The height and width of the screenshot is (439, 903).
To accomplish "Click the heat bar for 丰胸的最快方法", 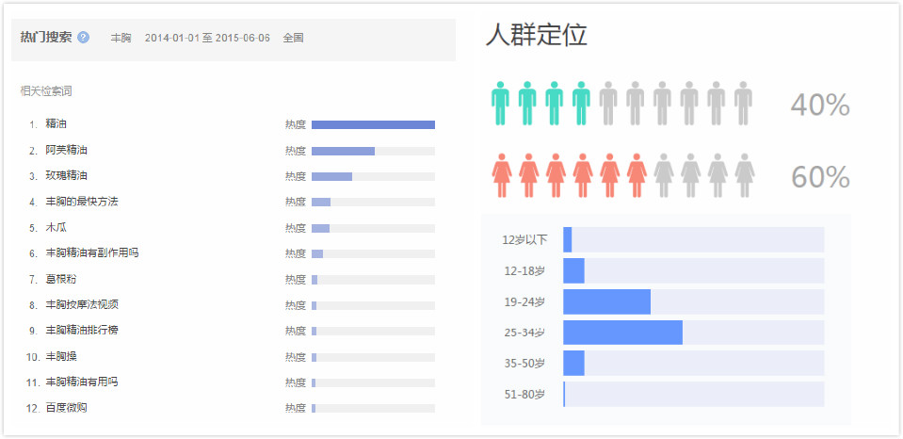I will click(373, 203).
